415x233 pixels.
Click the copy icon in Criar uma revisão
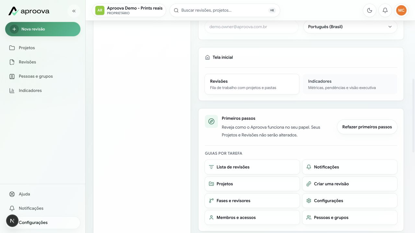pos(309,184)
